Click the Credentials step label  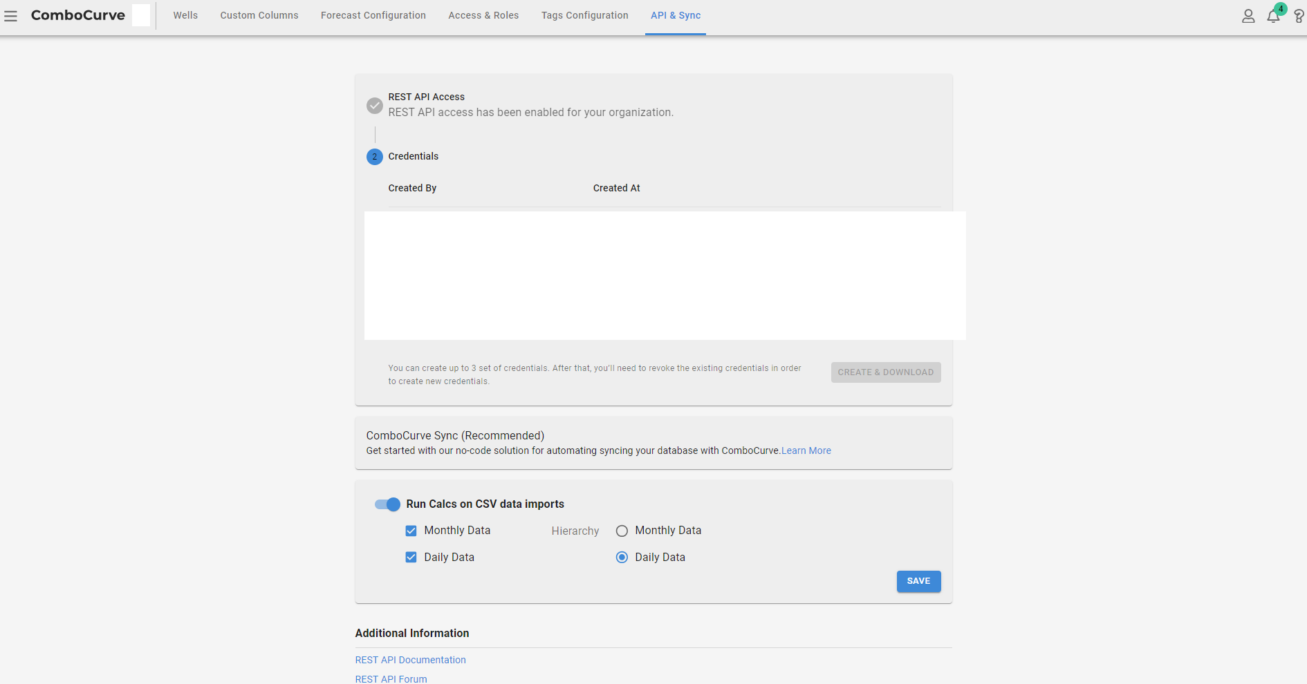tap(414, 156)
